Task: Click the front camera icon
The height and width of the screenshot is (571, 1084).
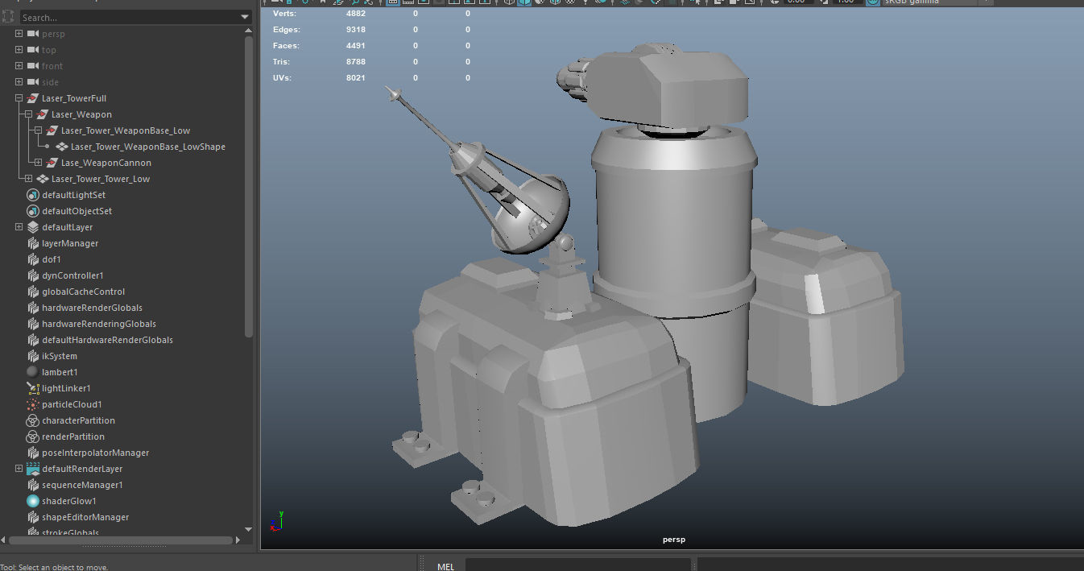Action: point(33,66)
